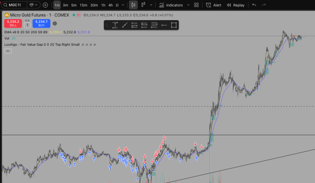Image resolution: width=315 pixels, height=183 pixels.
Task: Create an Alert
Action: [214, 5]
